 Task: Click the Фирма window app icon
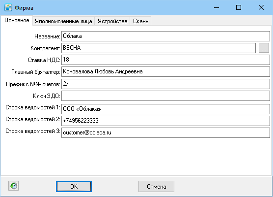pyautogui.click(x=8, y=8)
